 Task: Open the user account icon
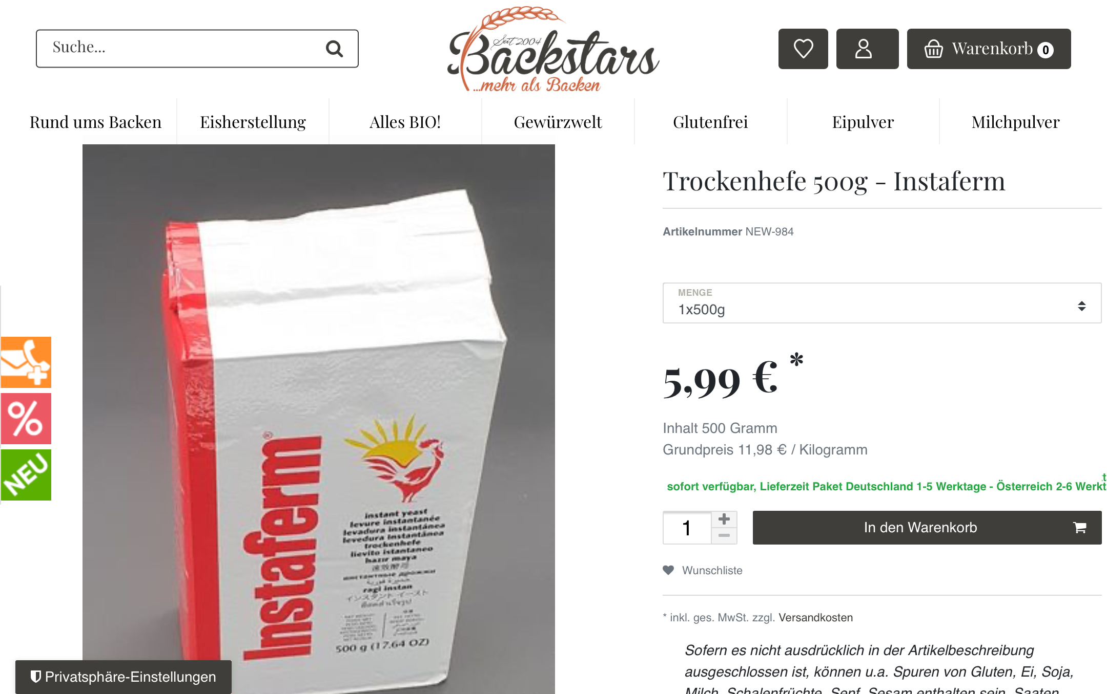pyautogui.click(x=867, y=49)
